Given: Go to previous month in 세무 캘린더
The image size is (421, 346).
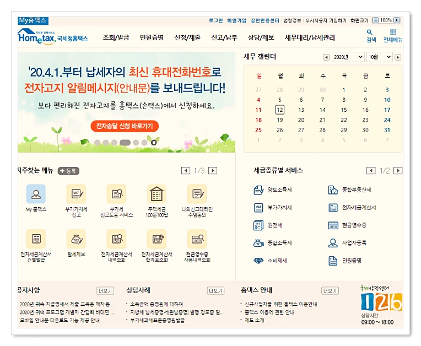Looking at the screenshot, I should pos(326,57).
